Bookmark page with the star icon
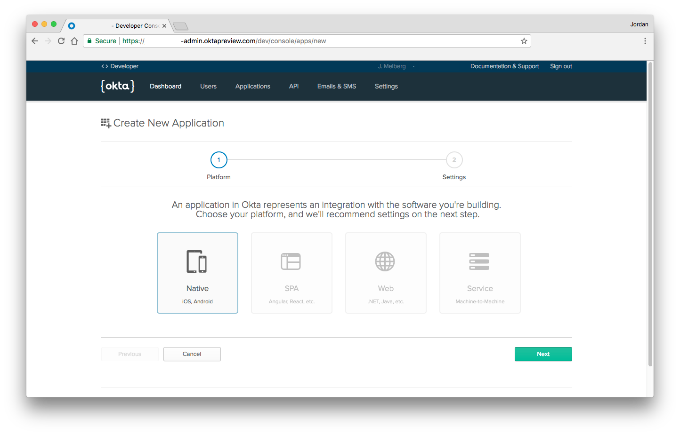 524,41
